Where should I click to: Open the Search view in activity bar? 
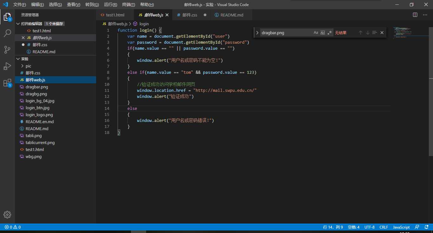[x=7, y=33]
